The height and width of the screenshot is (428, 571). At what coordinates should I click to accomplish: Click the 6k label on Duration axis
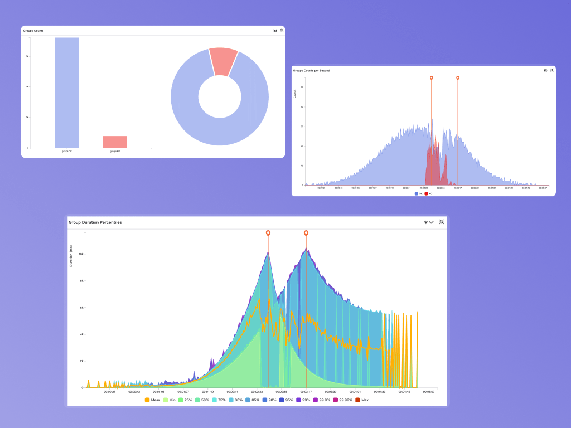coord(82,308)
